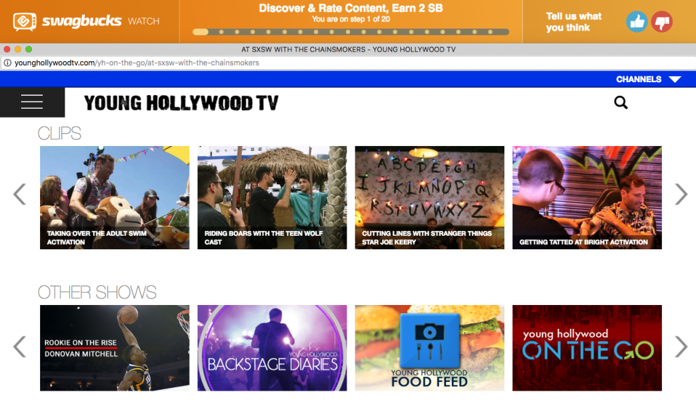Open Rookie on the Rise Donovan Mitchell show

[114, 348]
